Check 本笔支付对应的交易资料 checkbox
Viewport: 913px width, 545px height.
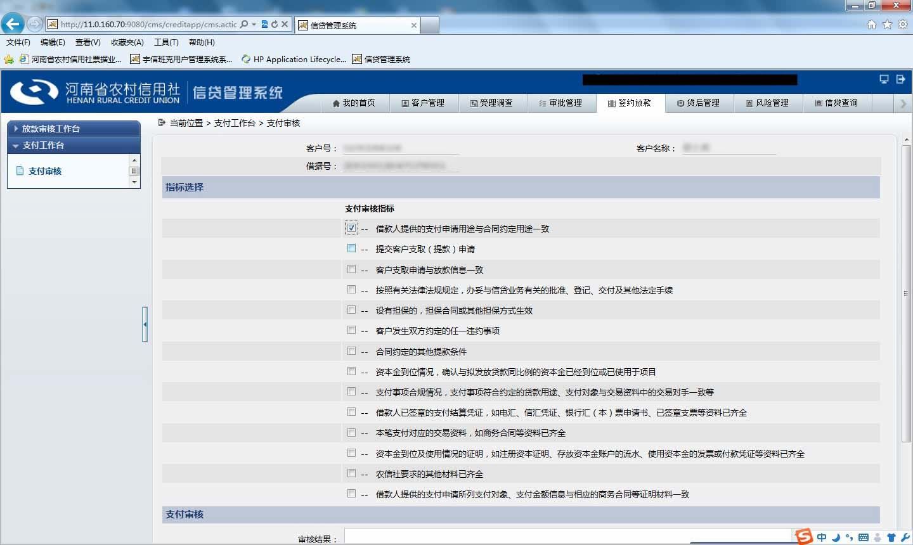tap(351, 432)
